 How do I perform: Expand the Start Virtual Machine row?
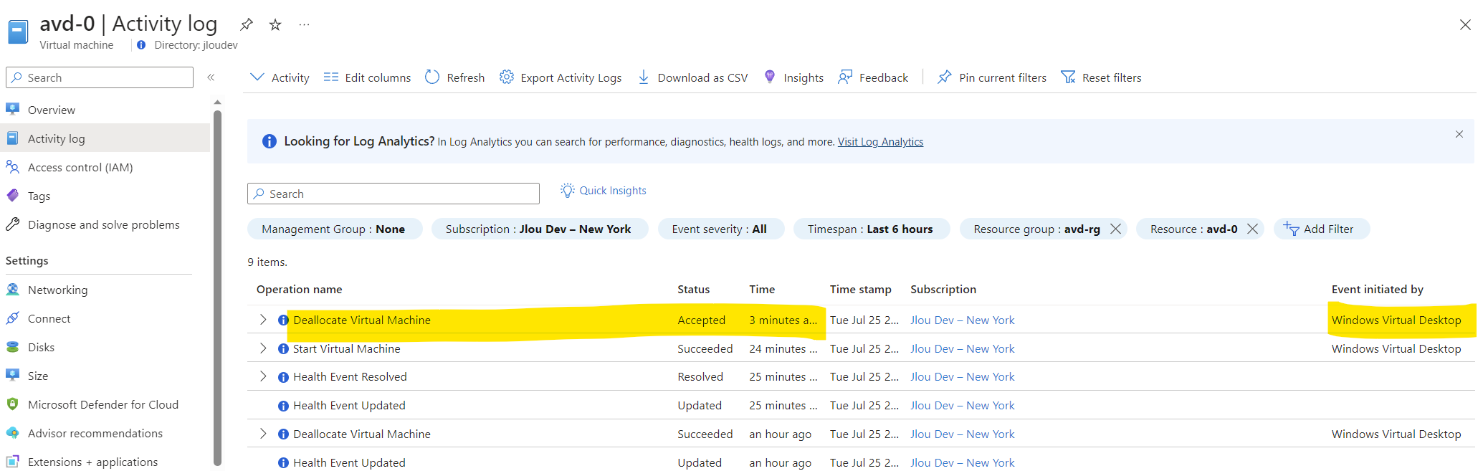(263, 348)
